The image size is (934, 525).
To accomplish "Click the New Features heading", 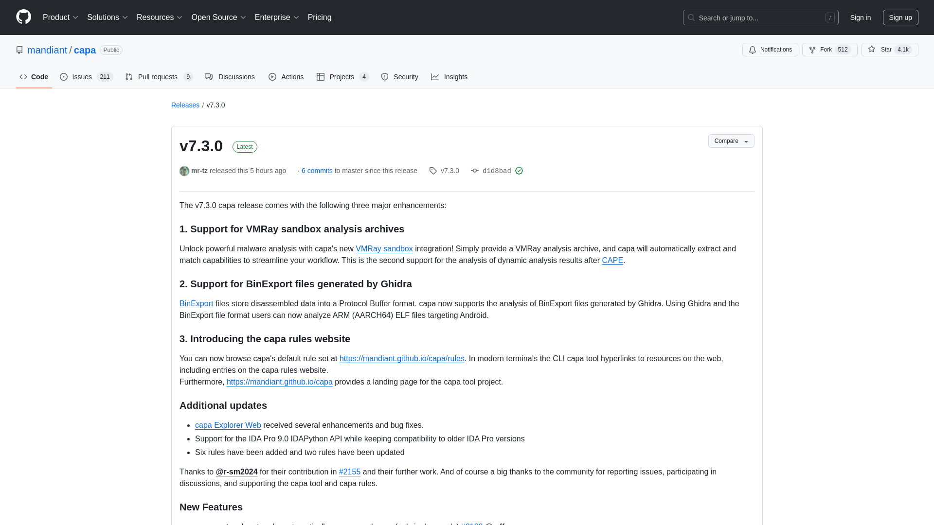I will (211, 507).
